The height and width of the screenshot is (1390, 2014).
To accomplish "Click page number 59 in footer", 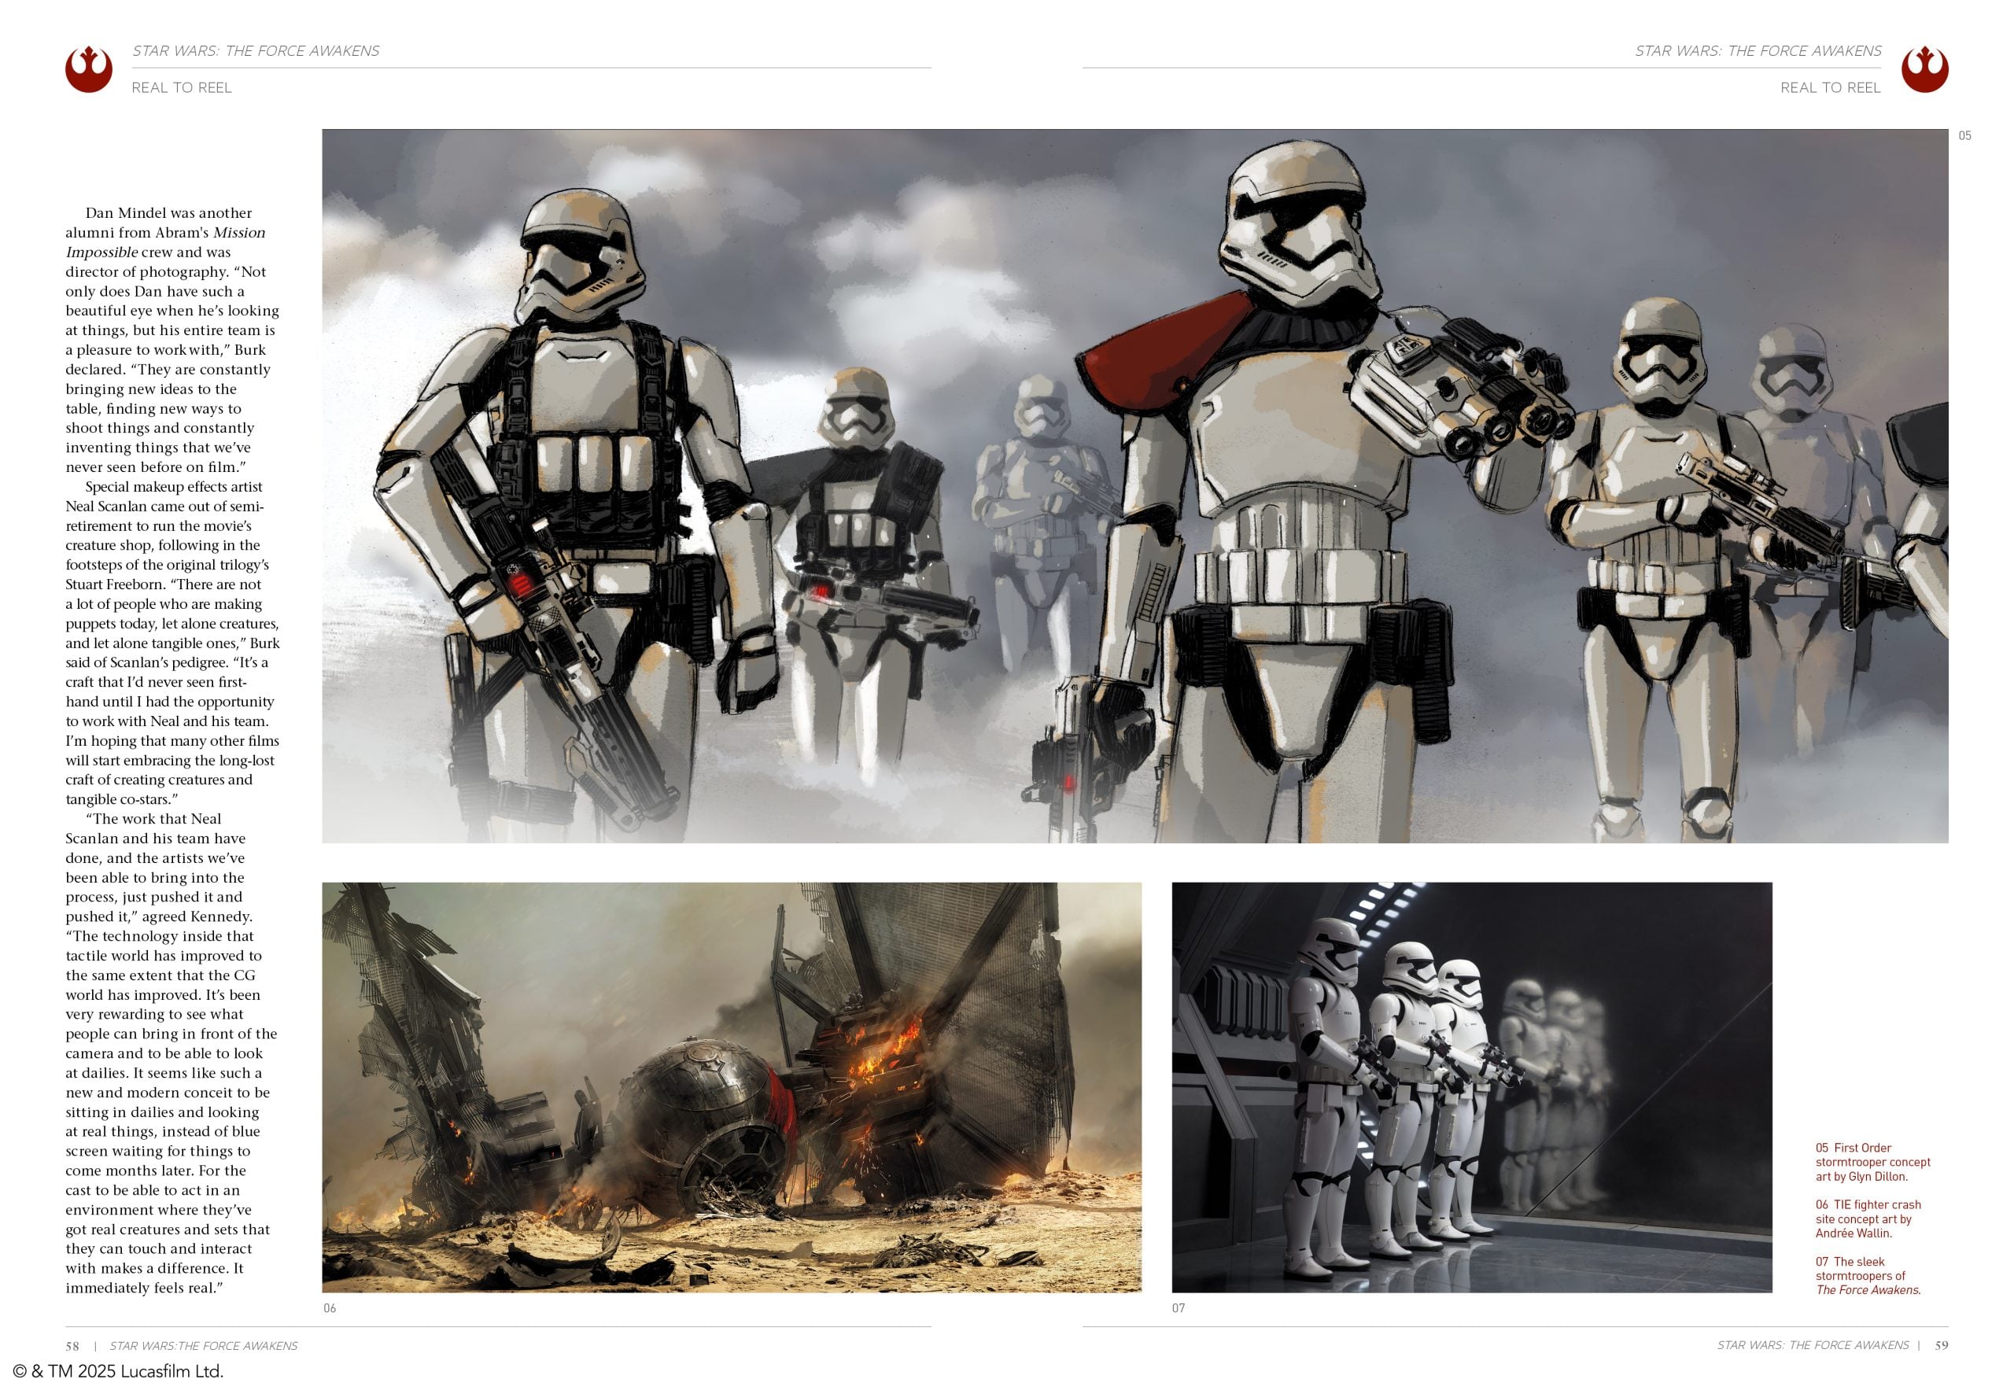I will (x=1941, y=1346).
